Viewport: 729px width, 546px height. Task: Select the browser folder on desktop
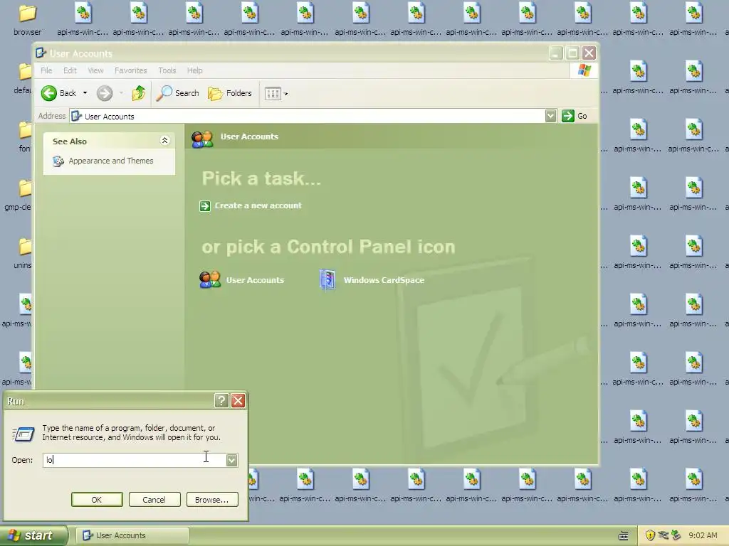(x=28, y=19)
